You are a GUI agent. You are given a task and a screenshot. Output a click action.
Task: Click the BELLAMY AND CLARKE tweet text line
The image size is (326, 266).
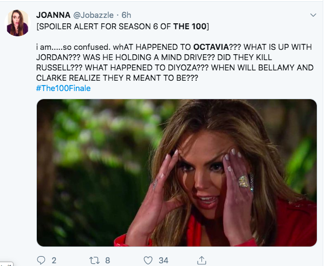coord(117,78)
